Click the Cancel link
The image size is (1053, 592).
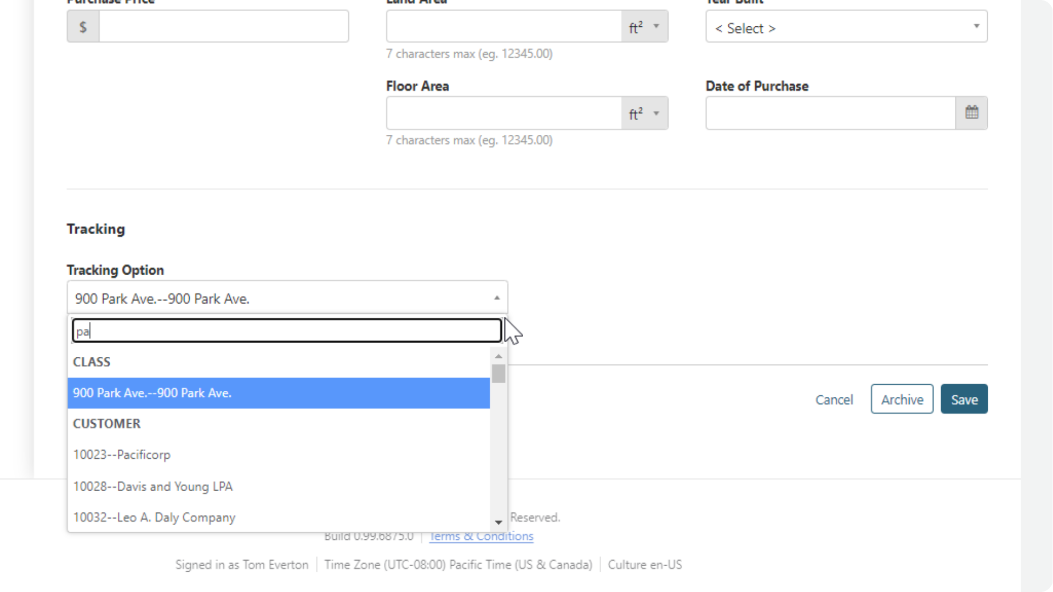[x=834, y=400]
